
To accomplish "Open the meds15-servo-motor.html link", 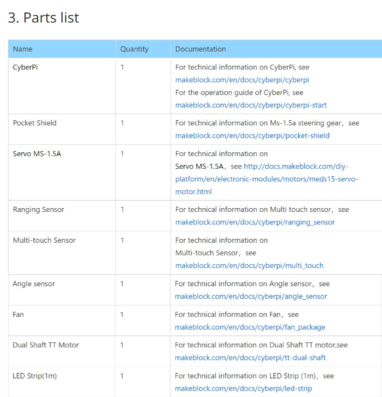I will click(x=266, y=179).
